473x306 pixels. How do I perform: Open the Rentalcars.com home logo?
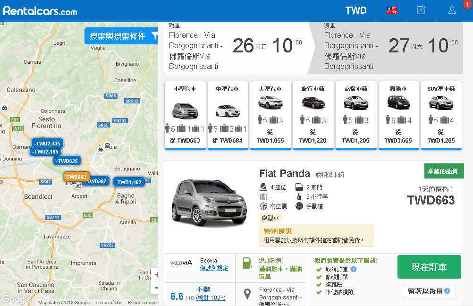40,11
